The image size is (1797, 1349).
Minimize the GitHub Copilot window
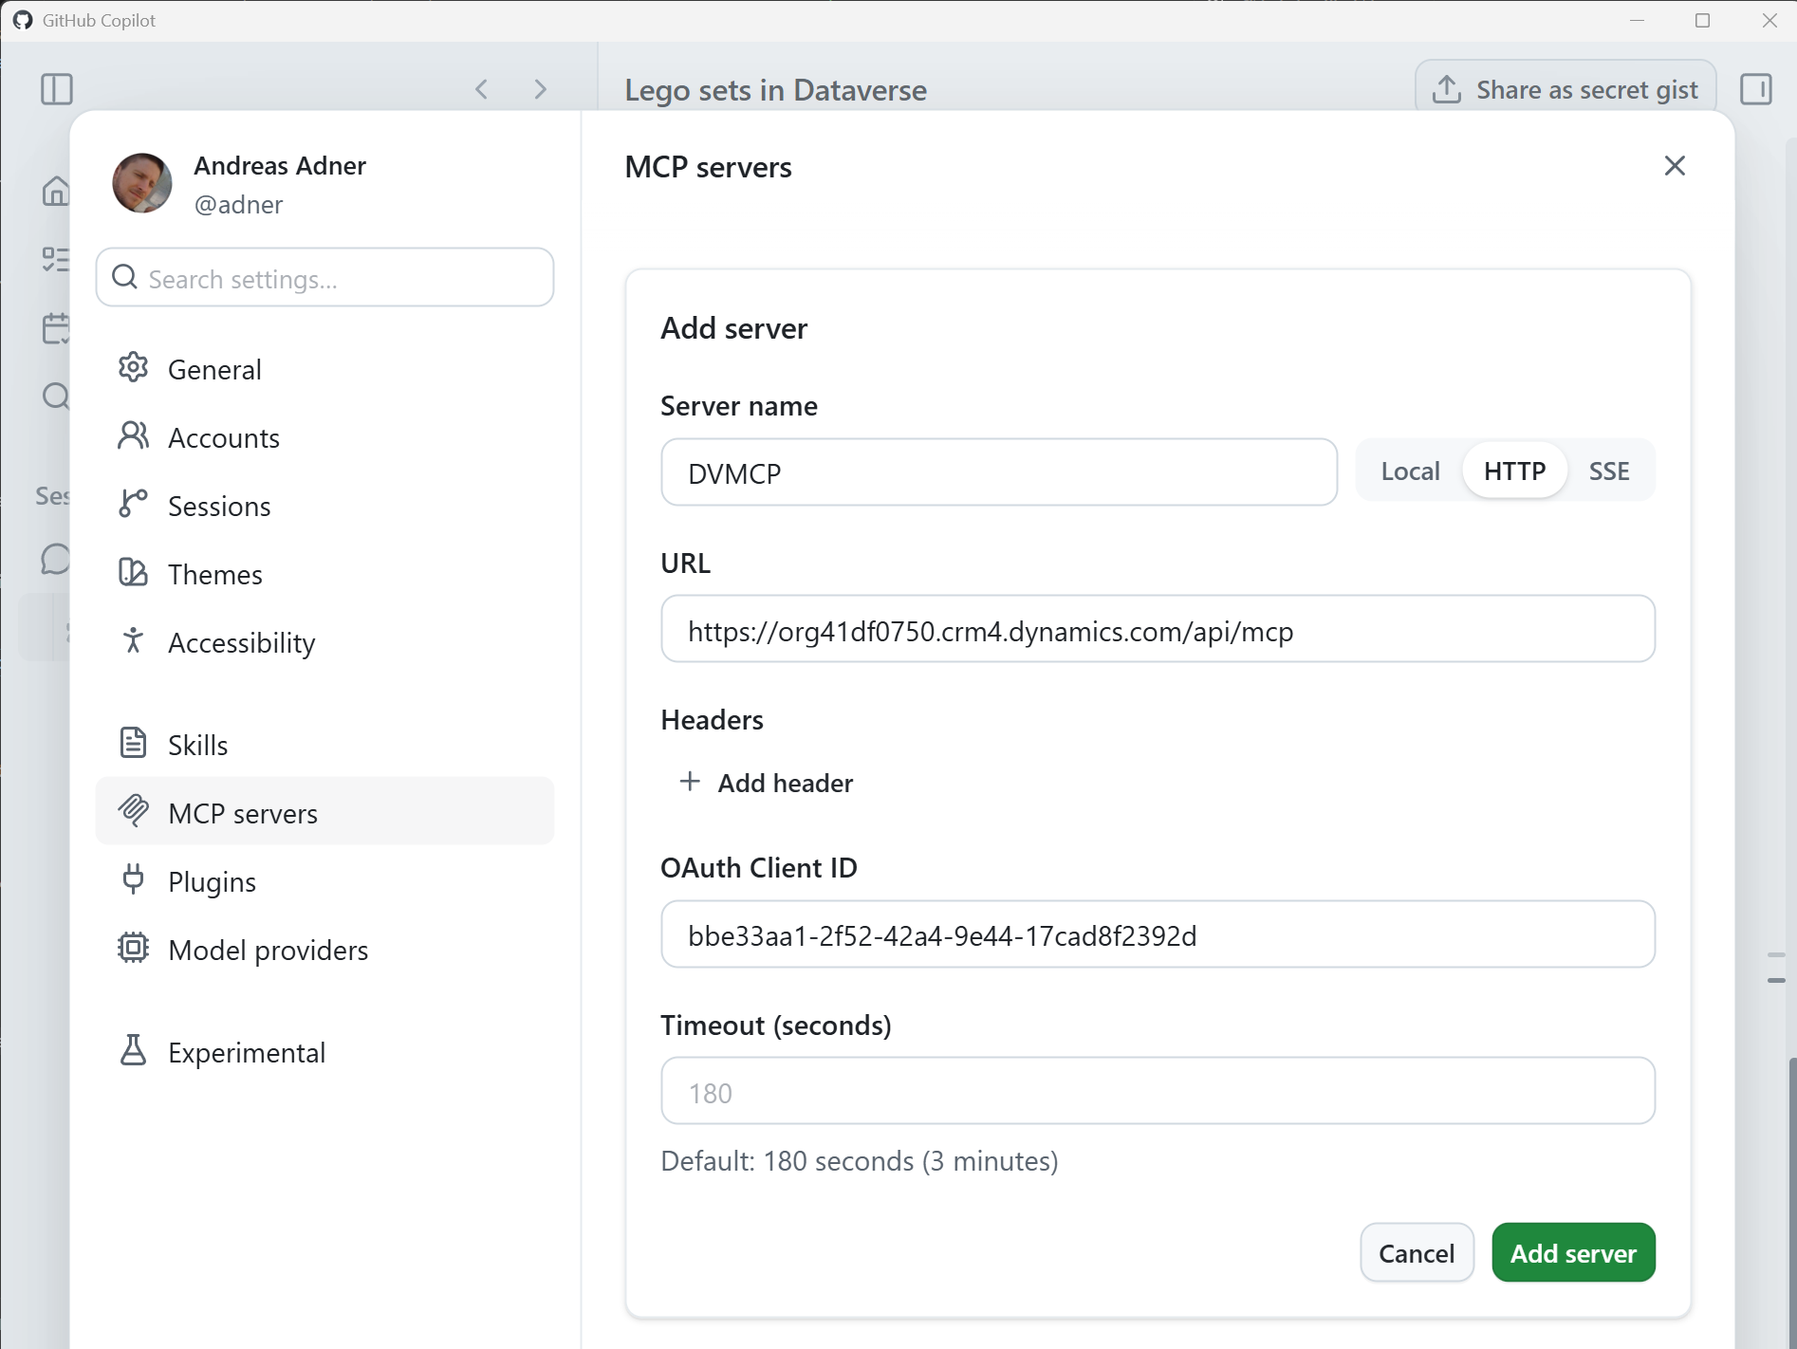1637,20
